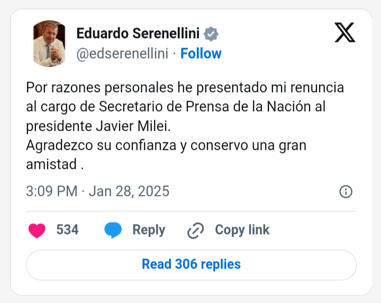Open the tweet info circle icon
The width and height of the screenshot is (381, 303).
(346, 192)
